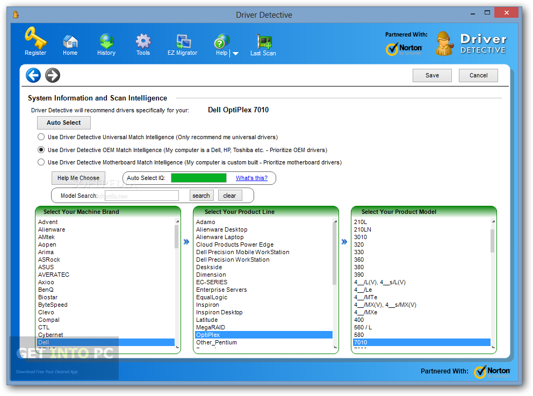Click the Driver Detective detective logo
Viewport: 533px width, 396px height.
click(445, 44)
